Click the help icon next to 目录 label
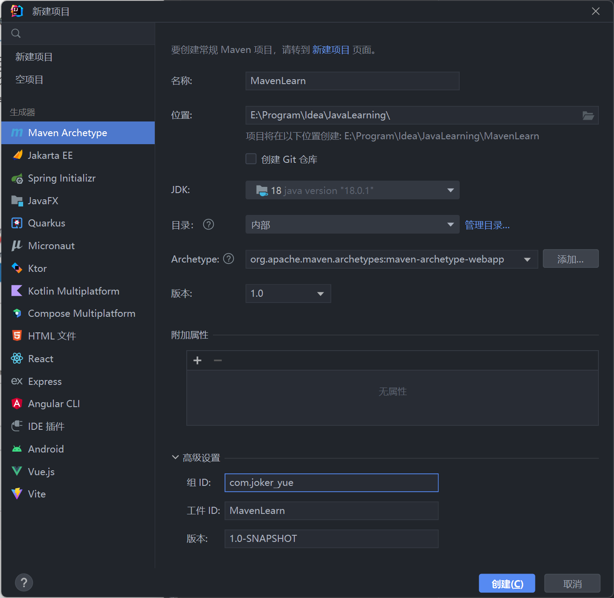Viewport: 614px width, 598px height. (208, 225)
